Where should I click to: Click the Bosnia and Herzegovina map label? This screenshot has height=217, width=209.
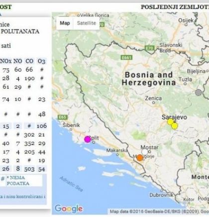coord(149,79)
